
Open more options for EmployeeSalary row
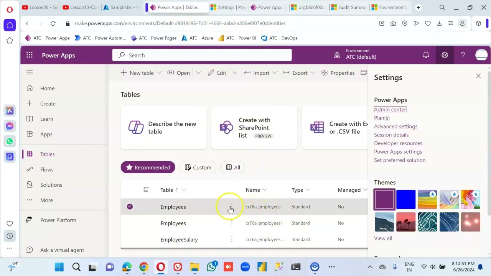point(232,240)
